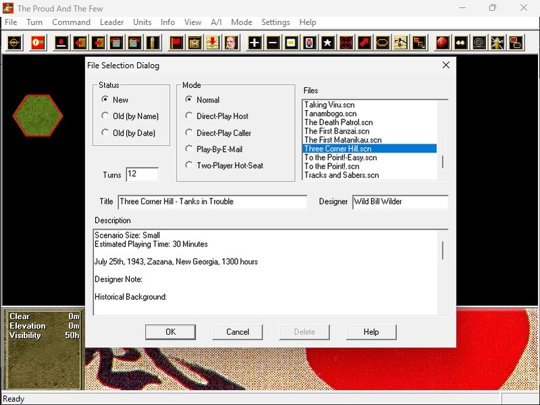Click the yellow crosshair target toolbar icon
Screen dimensions: 540x405
[x=14, y=43]
